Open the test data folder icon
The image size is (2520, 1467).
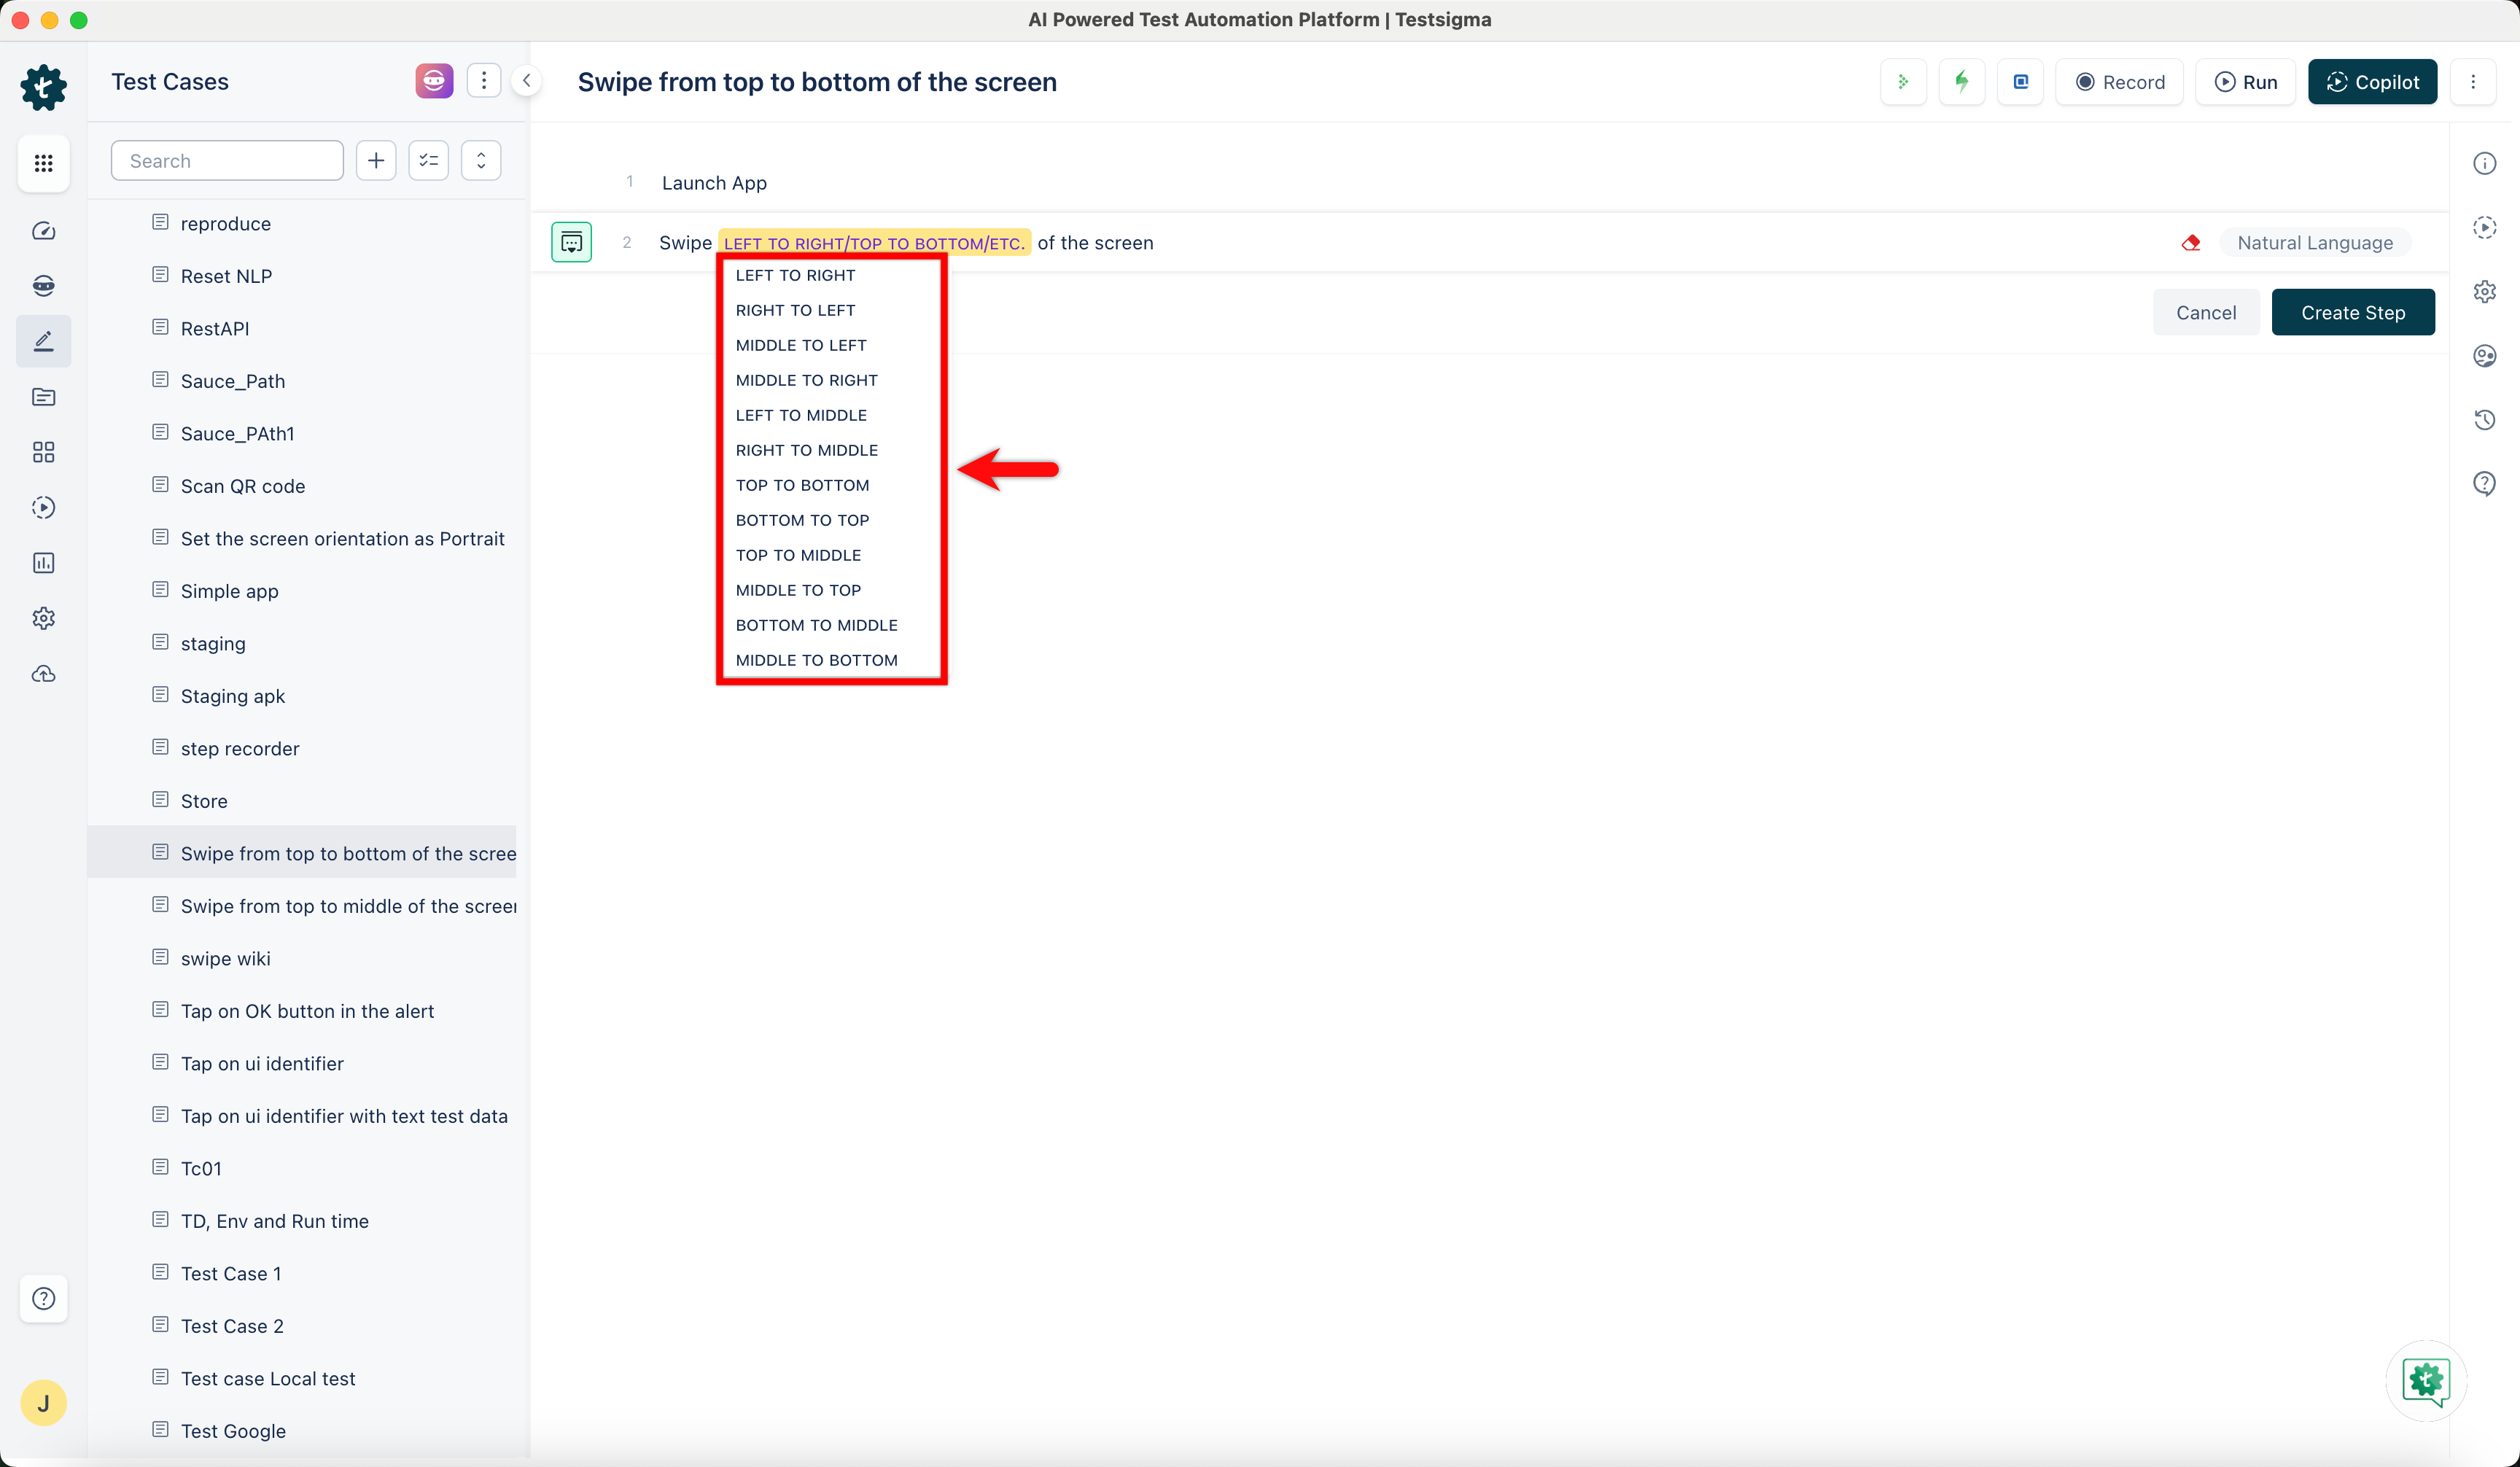point(43,397)
